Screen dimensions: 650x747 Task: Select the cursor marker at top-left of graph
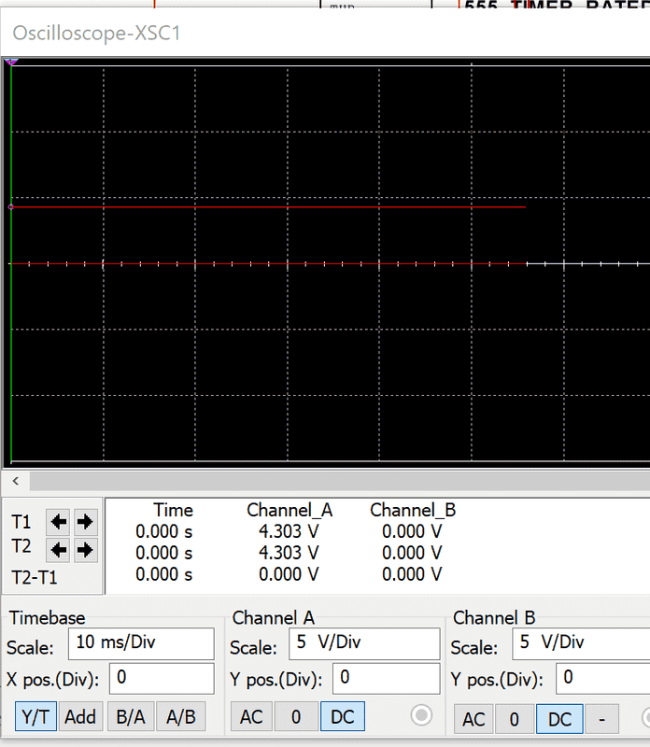tap(11, 63)
